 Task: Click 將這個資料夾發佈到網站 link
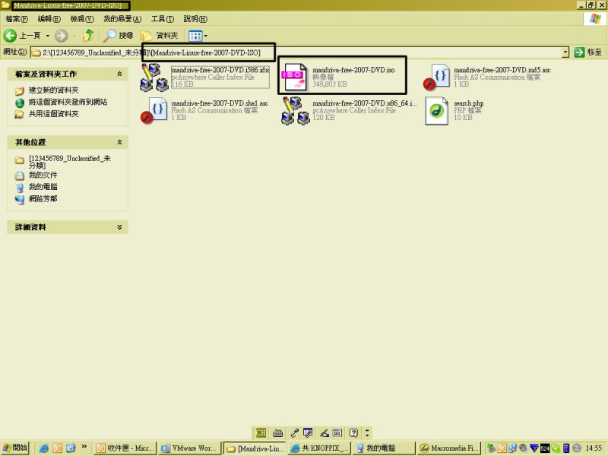(x=68, y=102)
